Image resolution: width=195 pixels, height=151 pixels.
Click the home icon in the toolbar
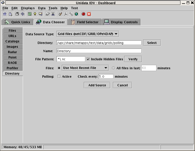(x=5, y=14)
